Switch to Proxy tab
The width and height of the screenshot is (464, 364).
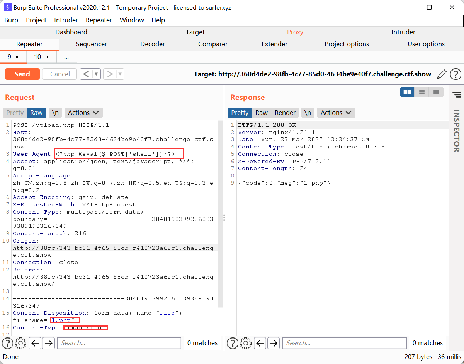coord(295,32)
